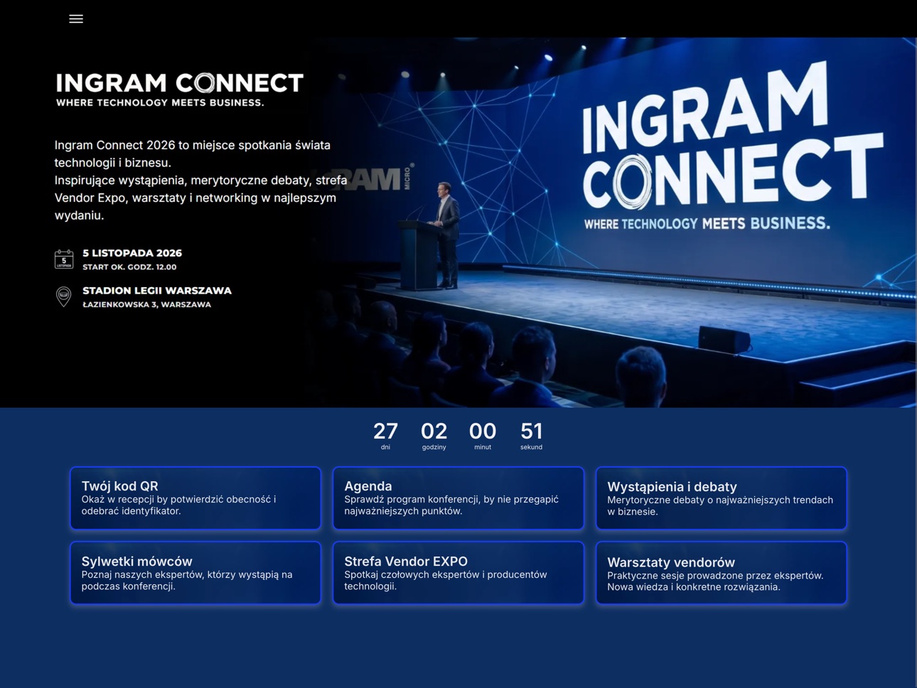Click the START OK. GODZ. 12.00 text

click(129, 267)
